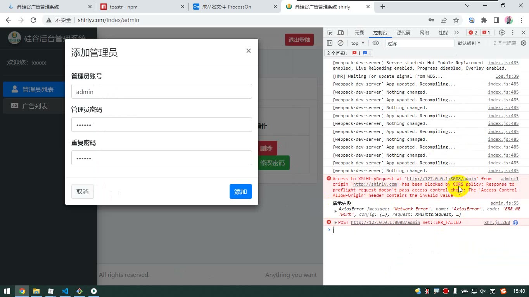
Task: Open the DevTools main settings gear
Action: click(502, 32)
